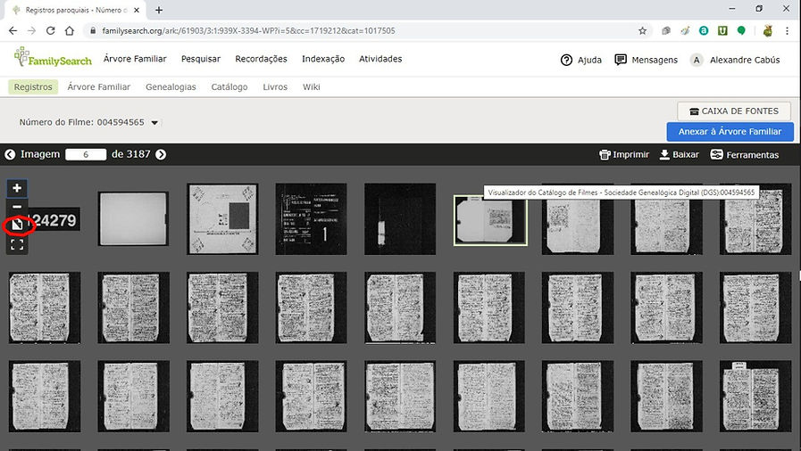Image resolution: width=801 pixels, height=451 pixels.
Task: Click the address bar URL
Action: pos(248,30)
